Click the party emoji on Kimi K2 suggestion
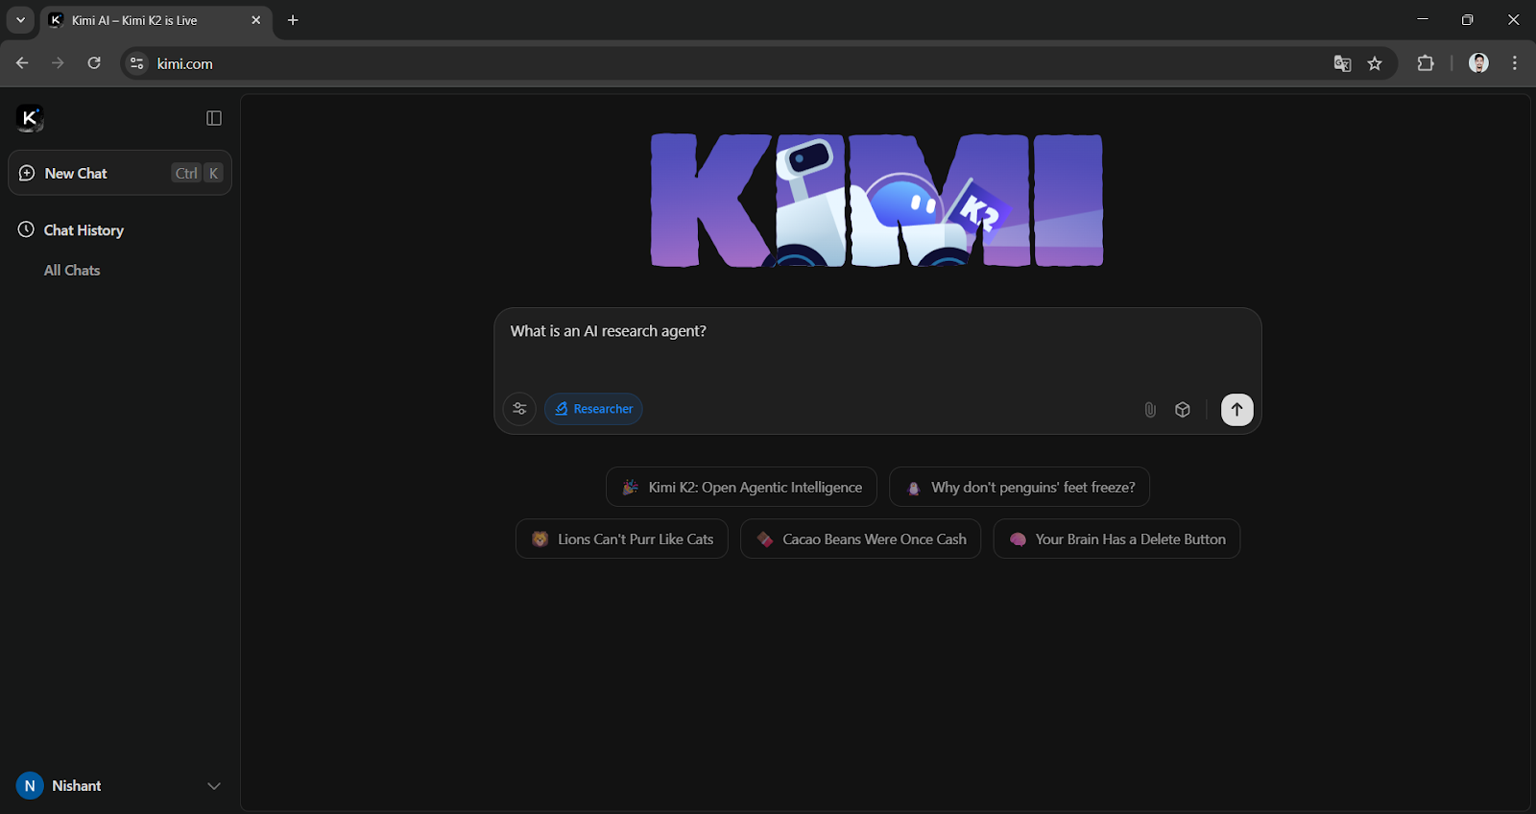The height and width of the screenshot is (814, 1536). [630, 488]
